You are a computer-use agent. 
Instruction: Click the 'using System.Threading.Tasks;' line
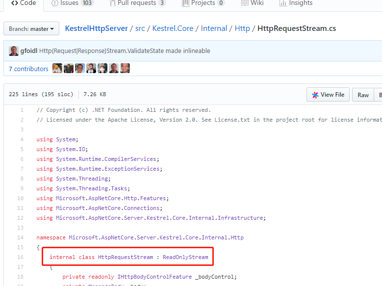click(x=83, y=188)
